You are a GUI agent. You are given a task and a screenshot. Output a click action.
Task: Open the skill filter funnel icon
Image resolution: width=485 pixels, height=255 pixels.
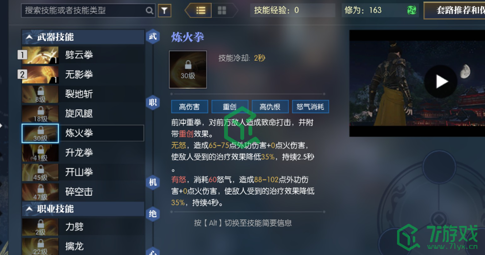[164, 11]
